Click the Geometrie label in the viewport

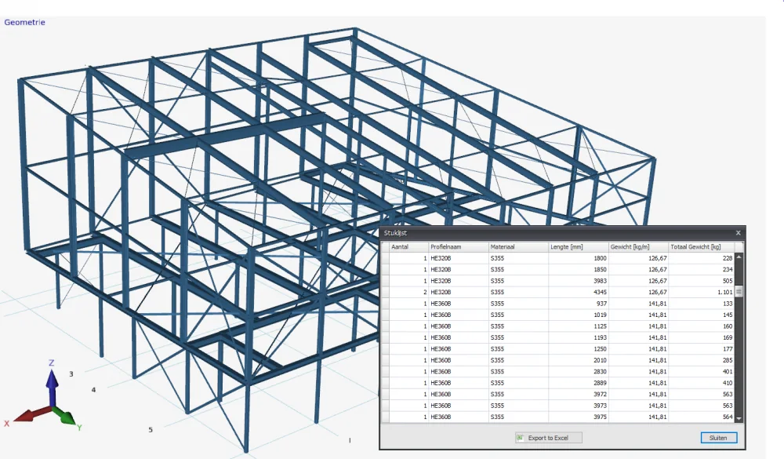coord(24,22)
